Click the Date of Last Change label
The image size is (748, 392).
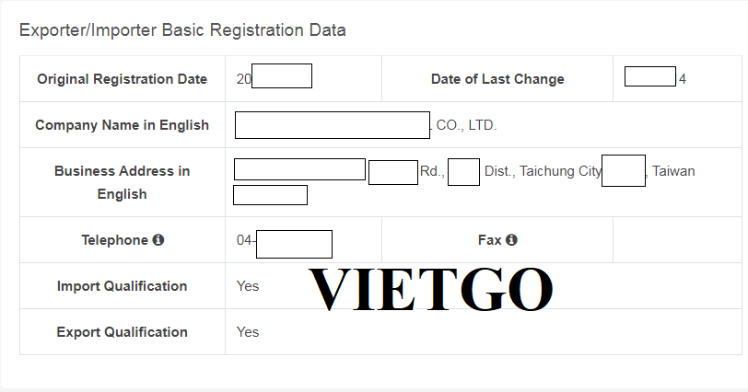click(497, 79)
